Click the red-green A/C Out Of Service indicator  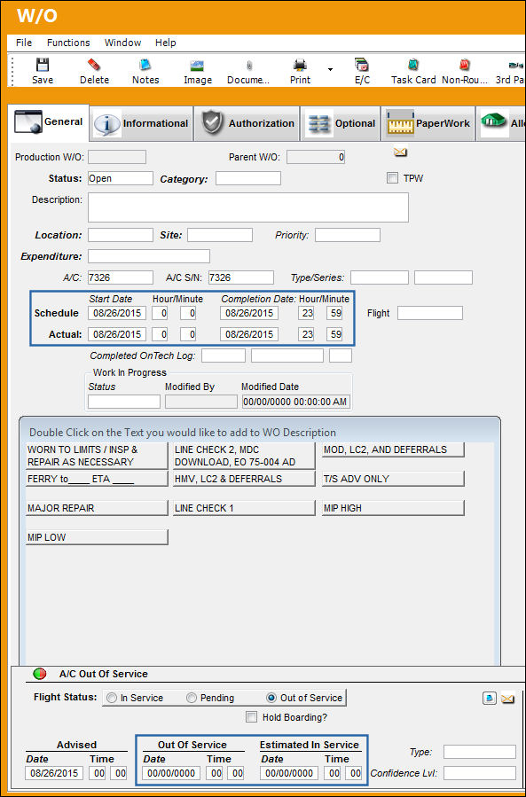point(40,674)
